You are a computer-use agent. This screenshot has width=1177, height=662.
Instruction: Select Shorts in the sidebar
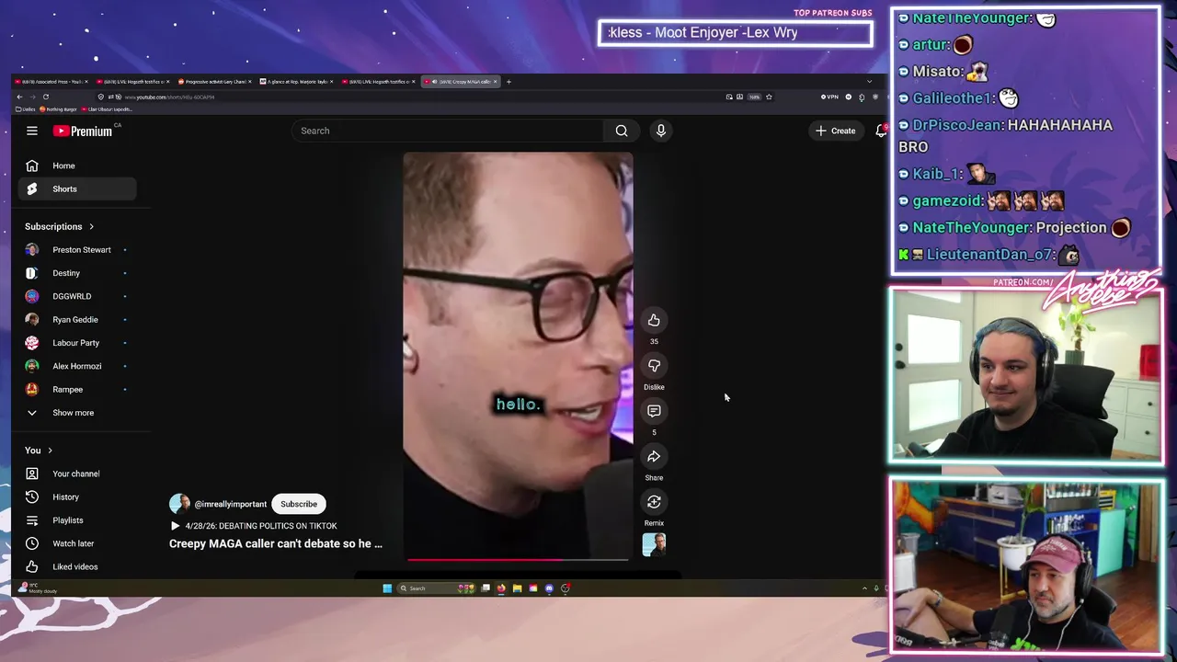click(x=77, y=188)
